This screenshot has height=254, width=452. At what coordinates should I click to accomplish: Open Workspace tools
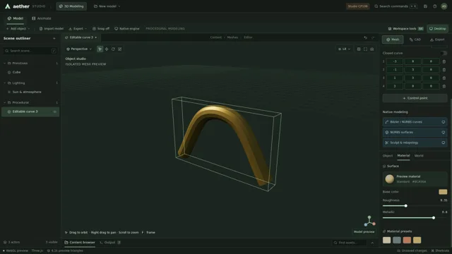point(405,29)
